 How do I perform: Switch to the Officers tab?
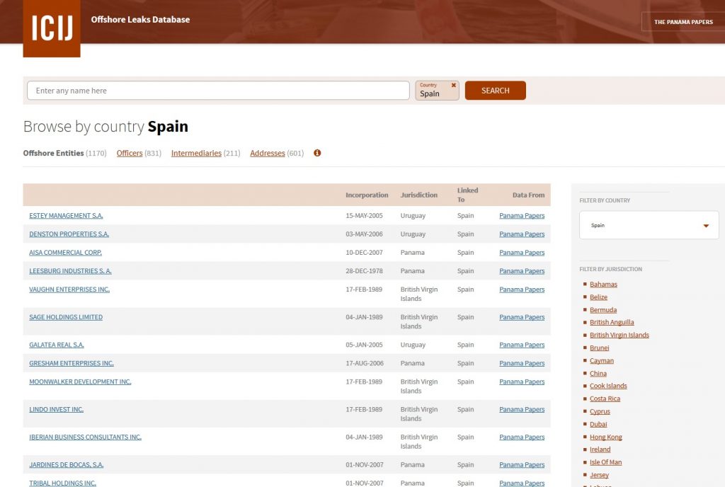coord(130,153)
